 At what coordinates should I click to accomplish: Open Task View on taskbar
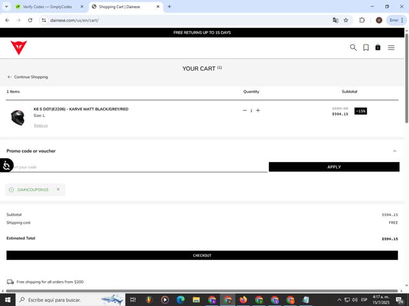[x=133, y=300]
